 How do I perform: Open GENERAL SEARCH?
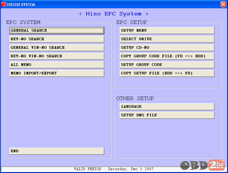point(57,30)
